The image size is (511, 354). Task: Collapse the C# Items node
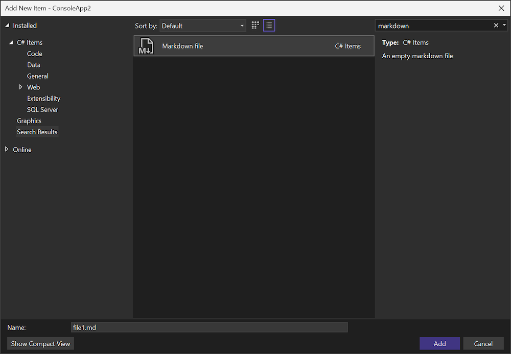(x=11, y=42)
